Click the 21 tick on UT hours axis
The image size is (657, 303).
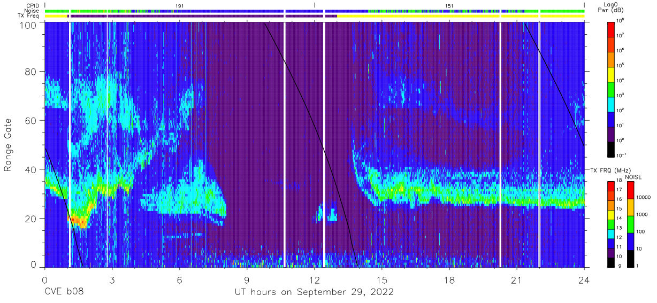(x=517, y=279)
